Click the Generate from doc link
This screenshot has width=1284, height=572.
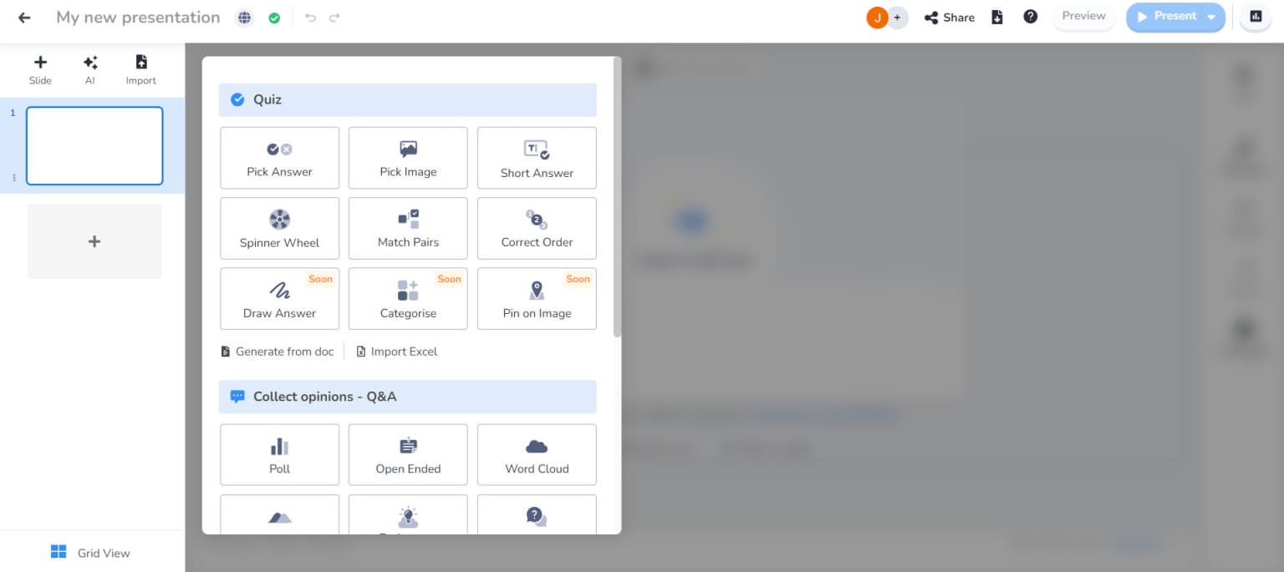[x=277, y=352]
